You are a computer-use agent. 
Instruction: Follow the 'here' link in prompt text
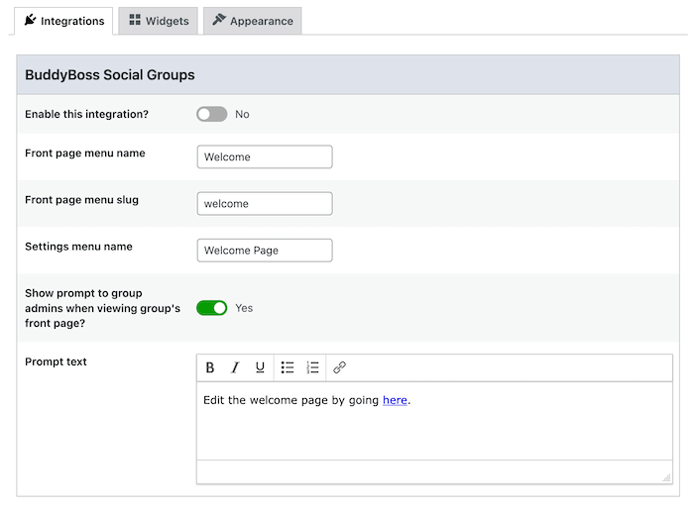point(395,400)
